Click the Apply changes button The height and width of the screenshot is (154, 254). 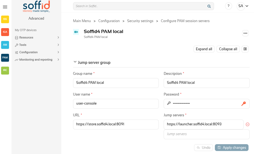(232, 147)
